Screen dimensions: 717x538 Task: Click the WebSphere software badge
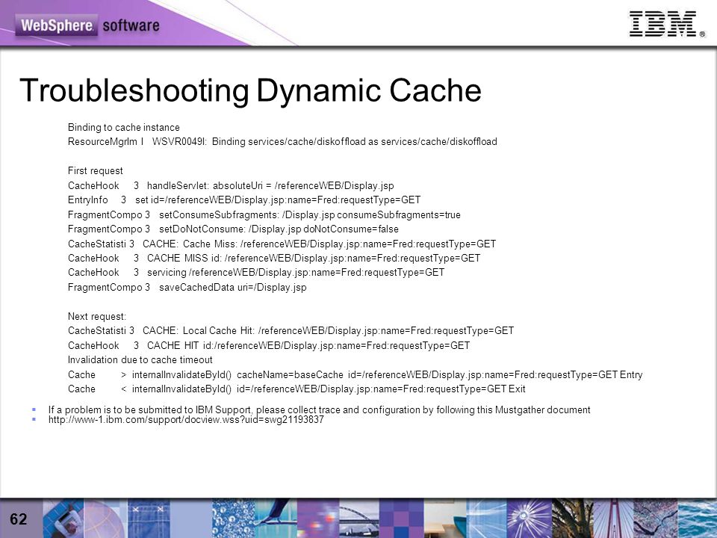(x=88, y=25)
